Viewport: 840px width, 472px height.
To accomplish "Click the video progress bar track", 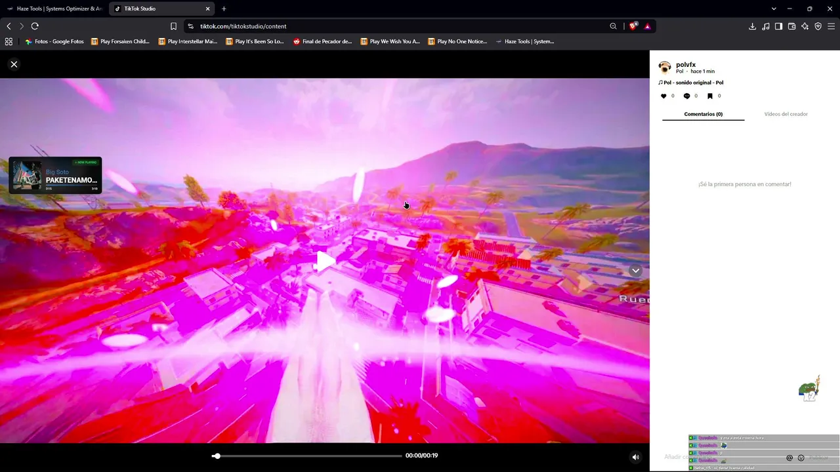I will tap(307, 456).
